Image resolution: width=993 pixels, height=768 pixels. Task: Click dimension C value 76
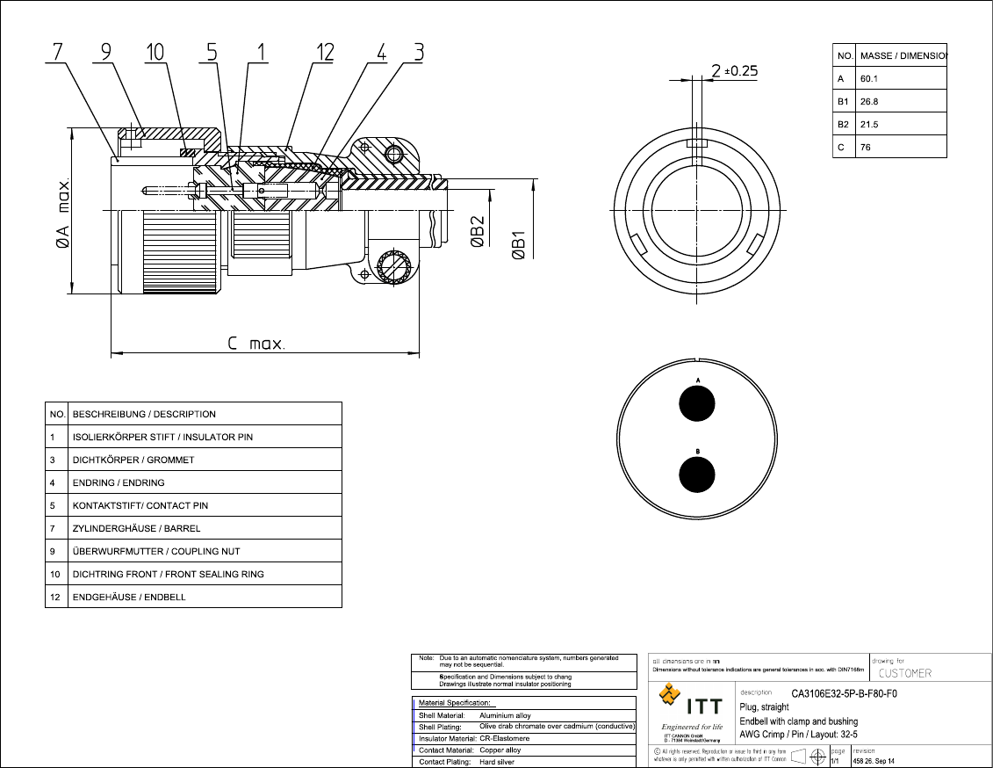click(x=865, y=147)
